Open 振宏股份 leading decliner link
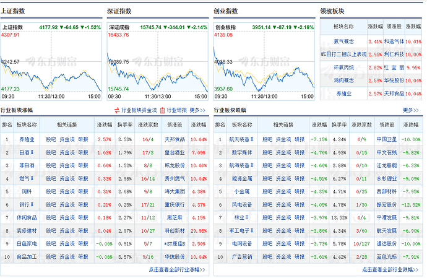This screenshot has width=427, height=278. click(x=387, y=204)
